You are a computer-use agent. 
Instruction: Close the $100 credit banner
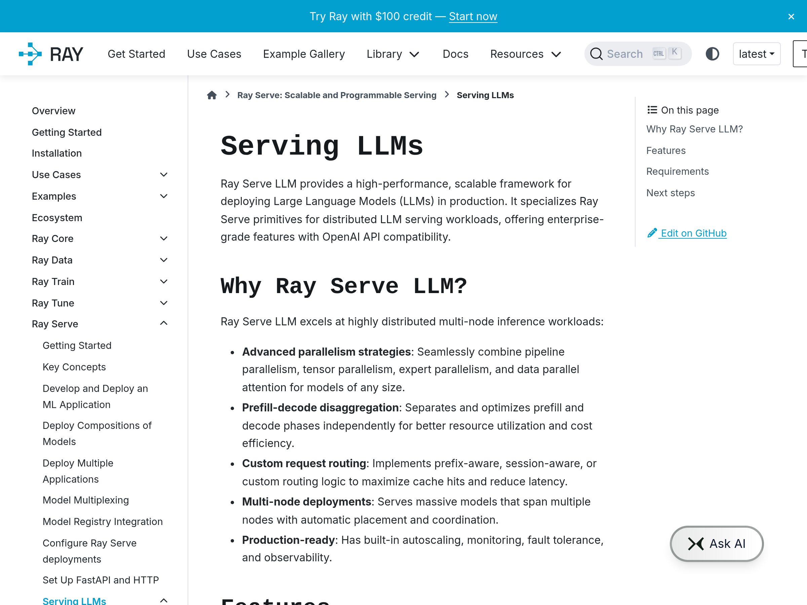tap(791, 16)
